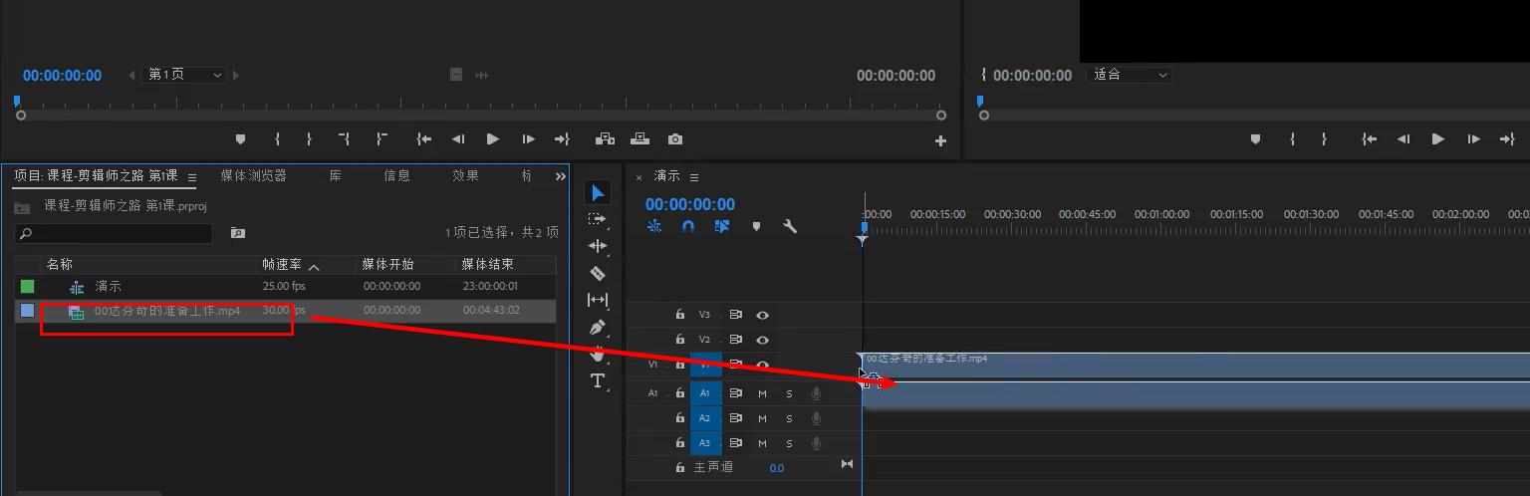Click Mark Out in Source monitor
Screen dimensions: 1530x496
point(309,139)
